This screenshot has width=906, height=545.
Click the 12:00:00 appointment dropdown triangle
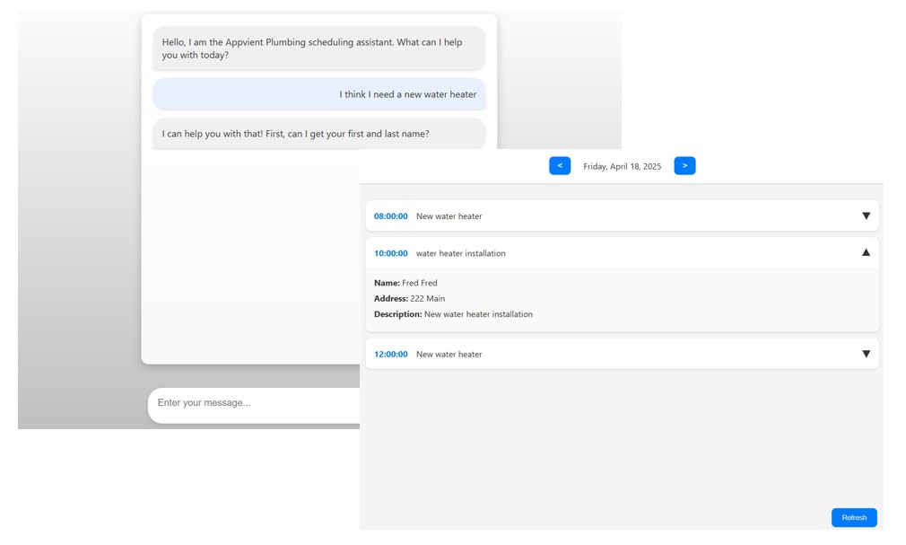tap(866, 354)
